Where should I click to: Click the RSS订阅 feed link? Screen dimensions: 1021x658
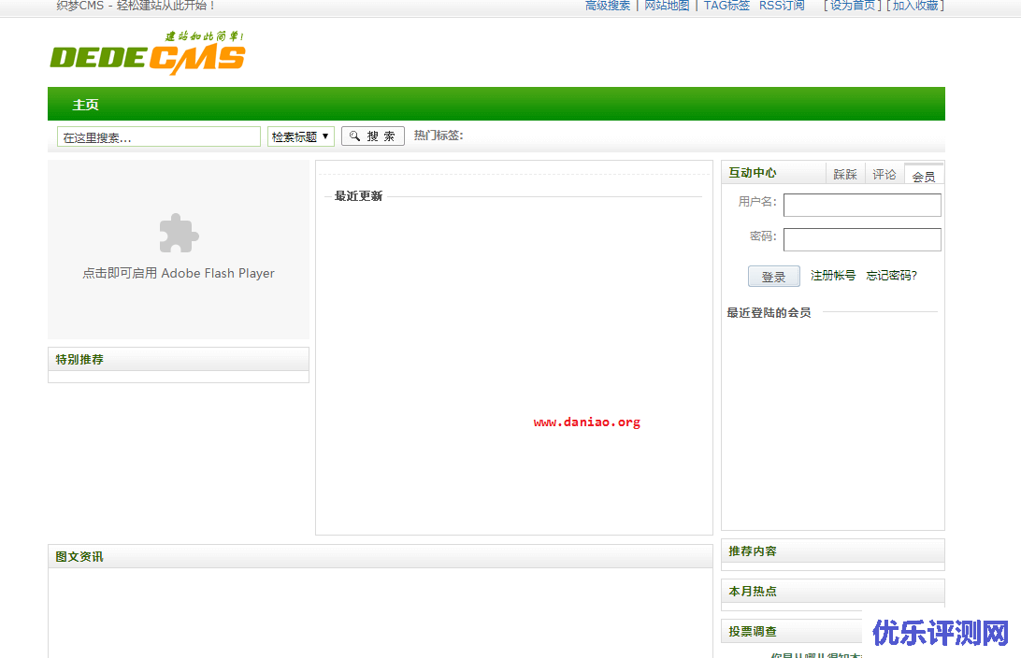click(x=781, y=6)
